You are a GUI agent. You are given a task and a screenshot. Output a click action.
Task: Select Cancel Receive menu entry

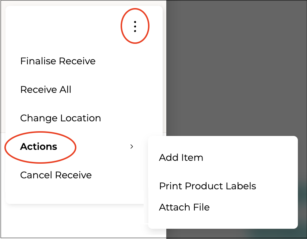[x=56, y=175]
